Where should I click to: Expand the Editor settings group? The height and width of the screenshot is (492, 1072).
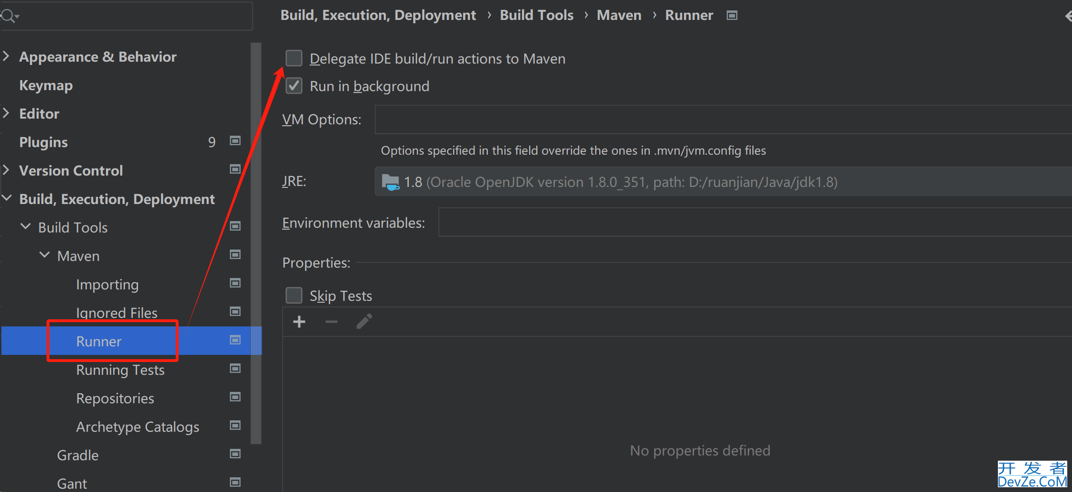6,113
